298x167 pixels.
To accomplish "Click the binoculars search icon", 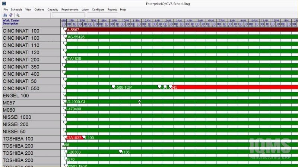I will click(6, 15).
